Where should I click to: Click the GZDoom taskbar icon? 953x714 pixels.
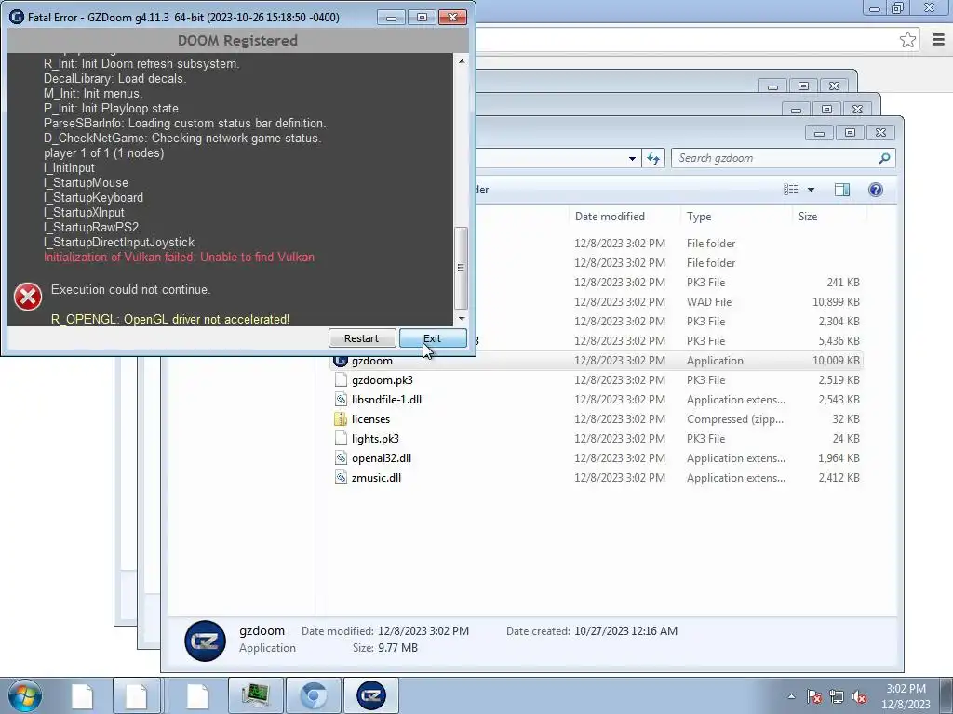pyautogui.click(x=371, y=696)
